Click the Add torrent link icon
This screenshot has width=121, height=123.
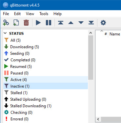[6, 23]
